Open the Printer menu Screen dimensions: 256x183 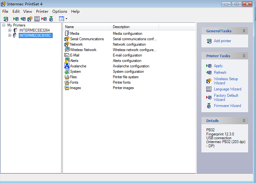42,11
